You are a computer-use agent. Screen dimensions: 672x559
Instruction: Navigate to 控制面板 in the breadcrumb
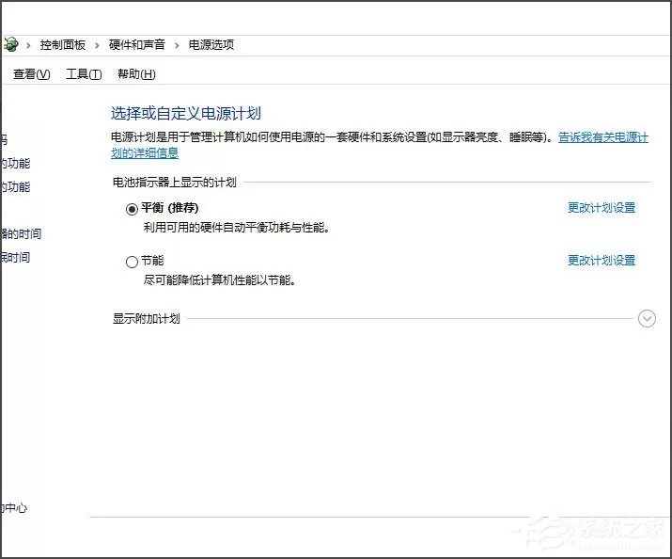(x=63, y=44)
